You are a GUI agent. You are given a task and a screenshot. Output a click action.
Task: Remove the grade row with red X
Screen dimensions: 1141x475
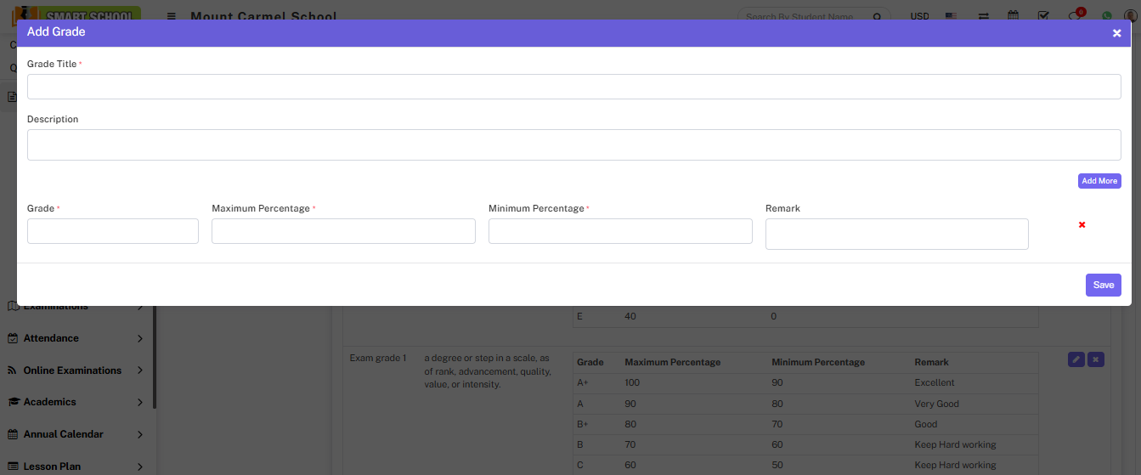[1082, 225]
